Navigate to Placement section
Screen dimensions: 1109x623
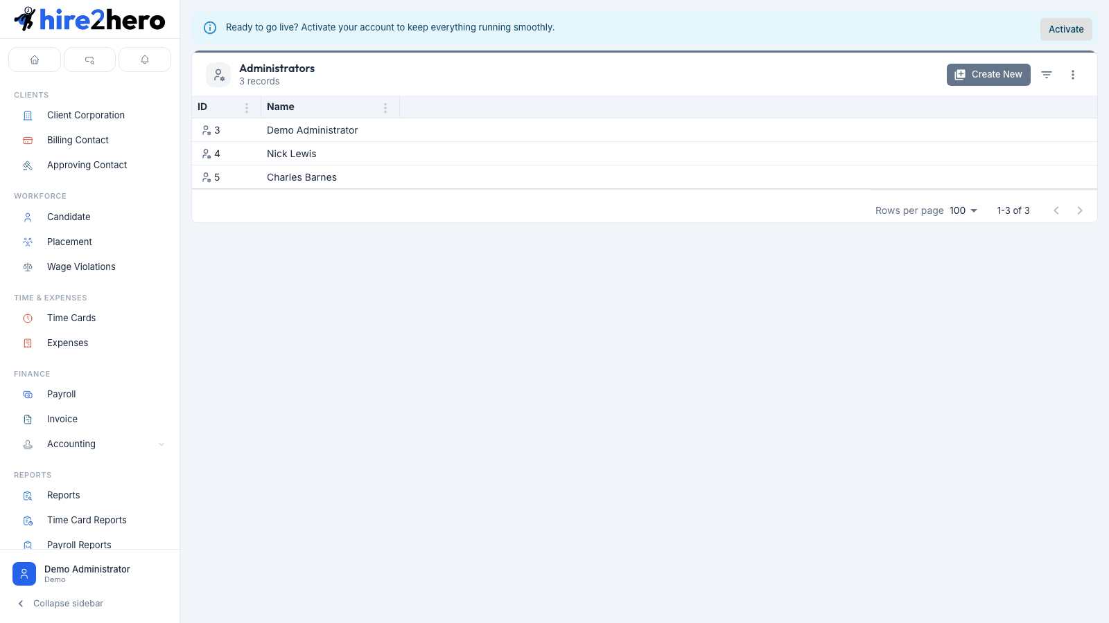point(69,242)
